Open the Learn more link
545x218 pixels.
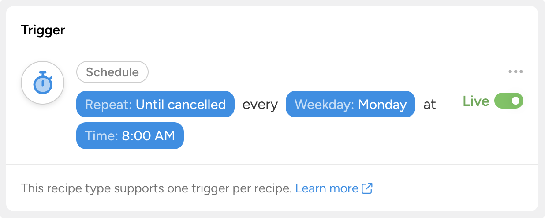point(327,188)
